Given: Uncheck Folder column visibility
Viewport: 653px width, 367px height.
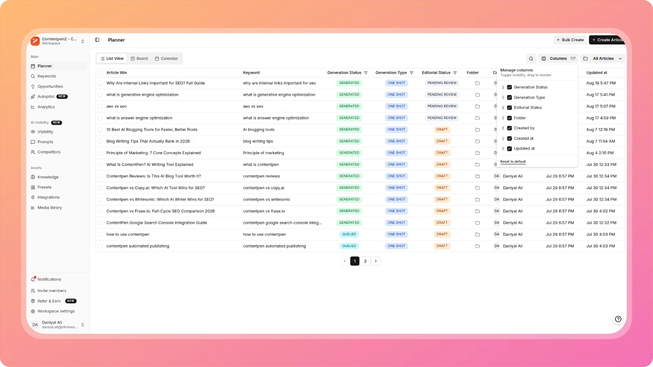Looking at the screenshot, I should click(509, 118).
